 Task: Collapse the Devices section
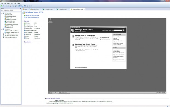click(23, 21)
